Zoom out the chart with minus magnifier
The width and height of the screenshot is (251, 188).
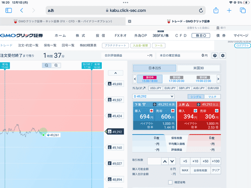(x=47, y=65)
